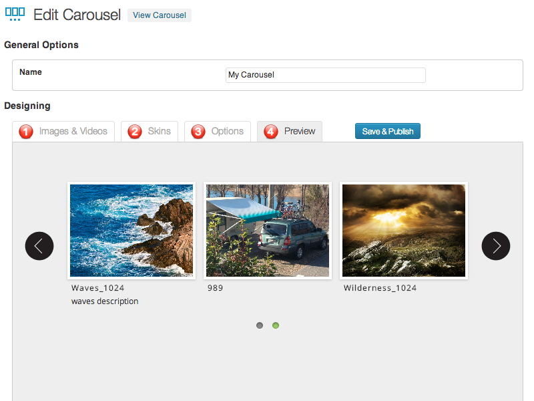Click the red number 2 step badge

point(135,132)
